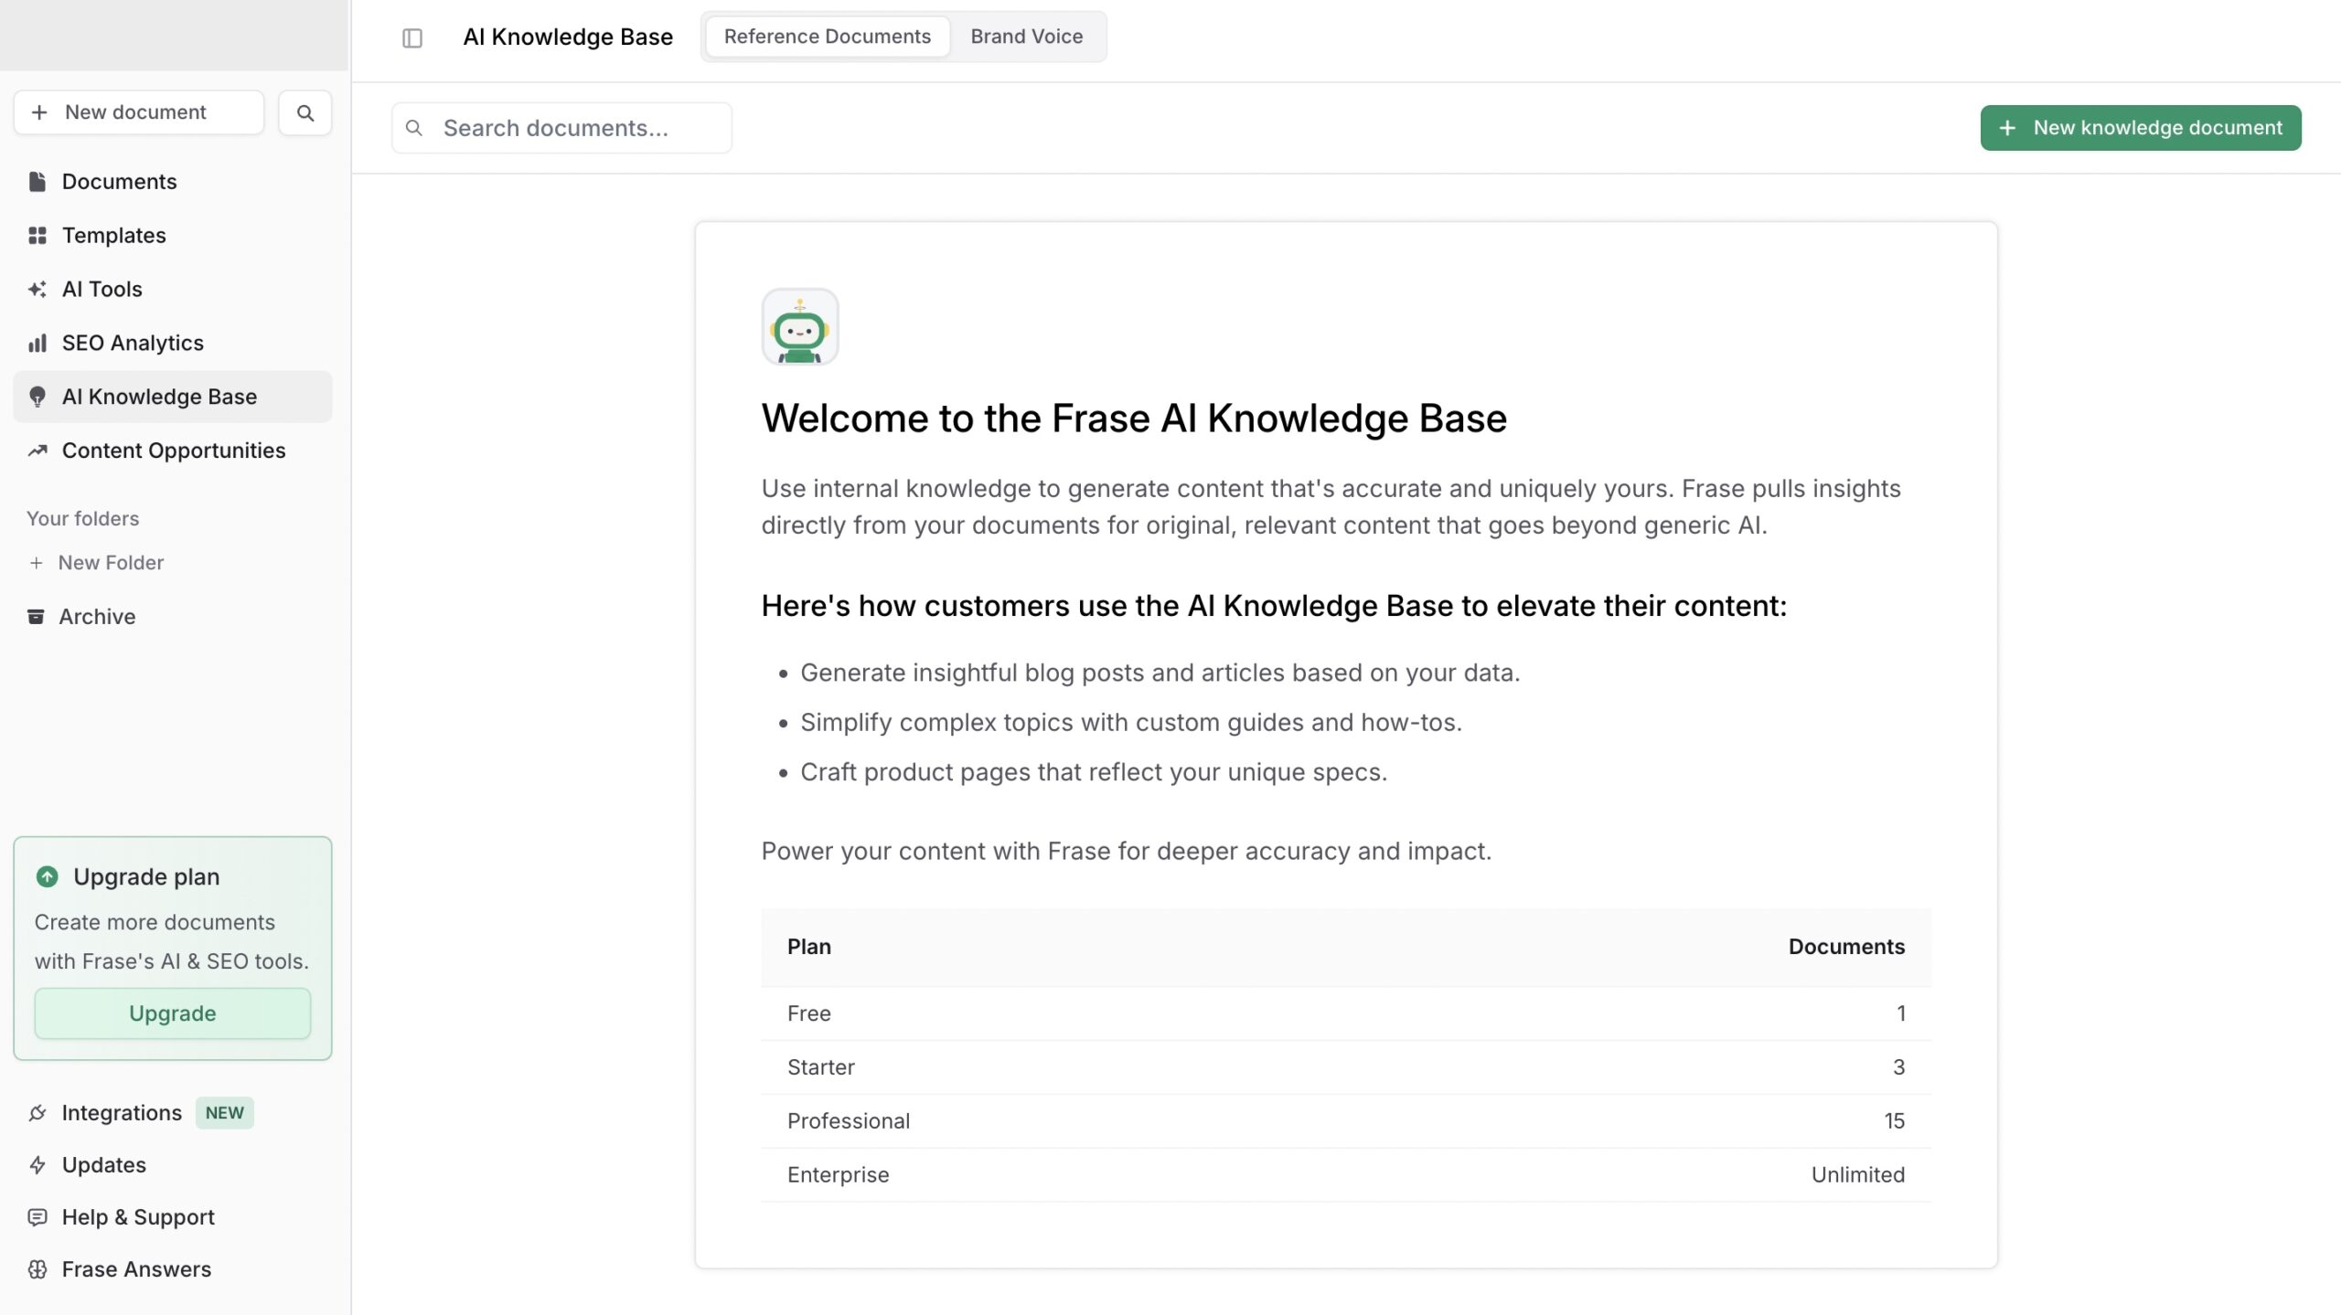Viewport: 2341px width, 1315px height.
Task: Click the Archive box icon
Action: (x=36, y=617)
